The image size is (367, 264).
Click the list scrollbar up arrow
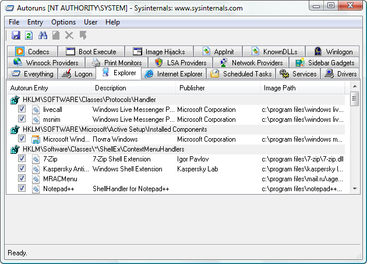(x=355, y=86)
